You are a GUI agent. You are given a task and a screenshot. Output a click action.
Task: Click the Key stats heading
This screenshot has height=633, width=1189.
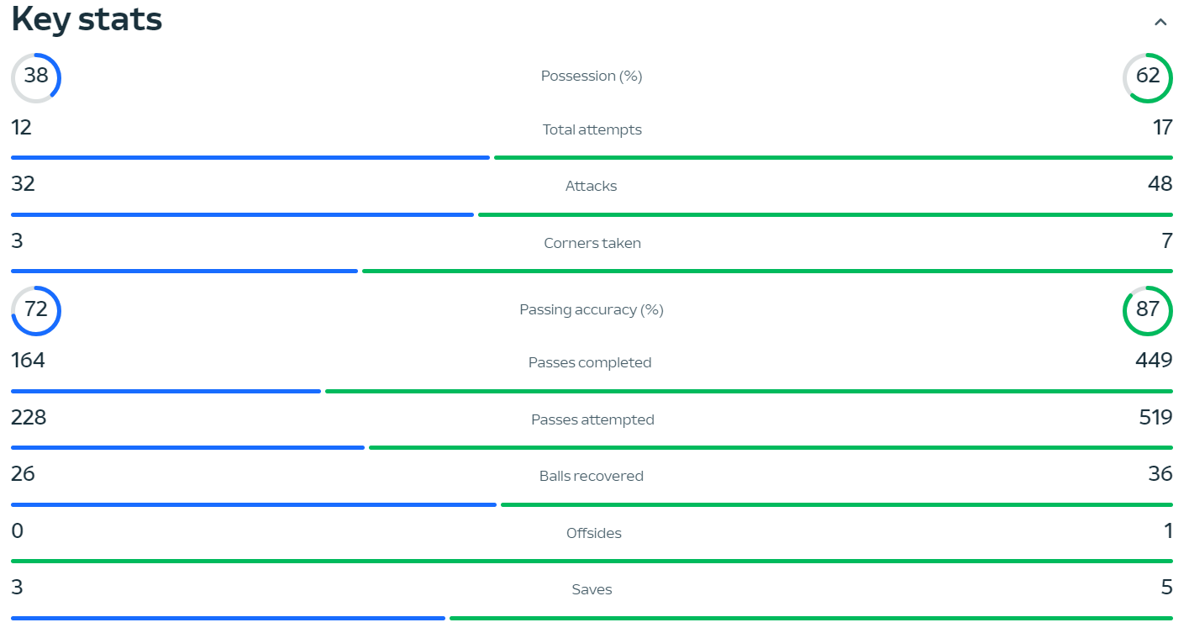pos(87,18)
